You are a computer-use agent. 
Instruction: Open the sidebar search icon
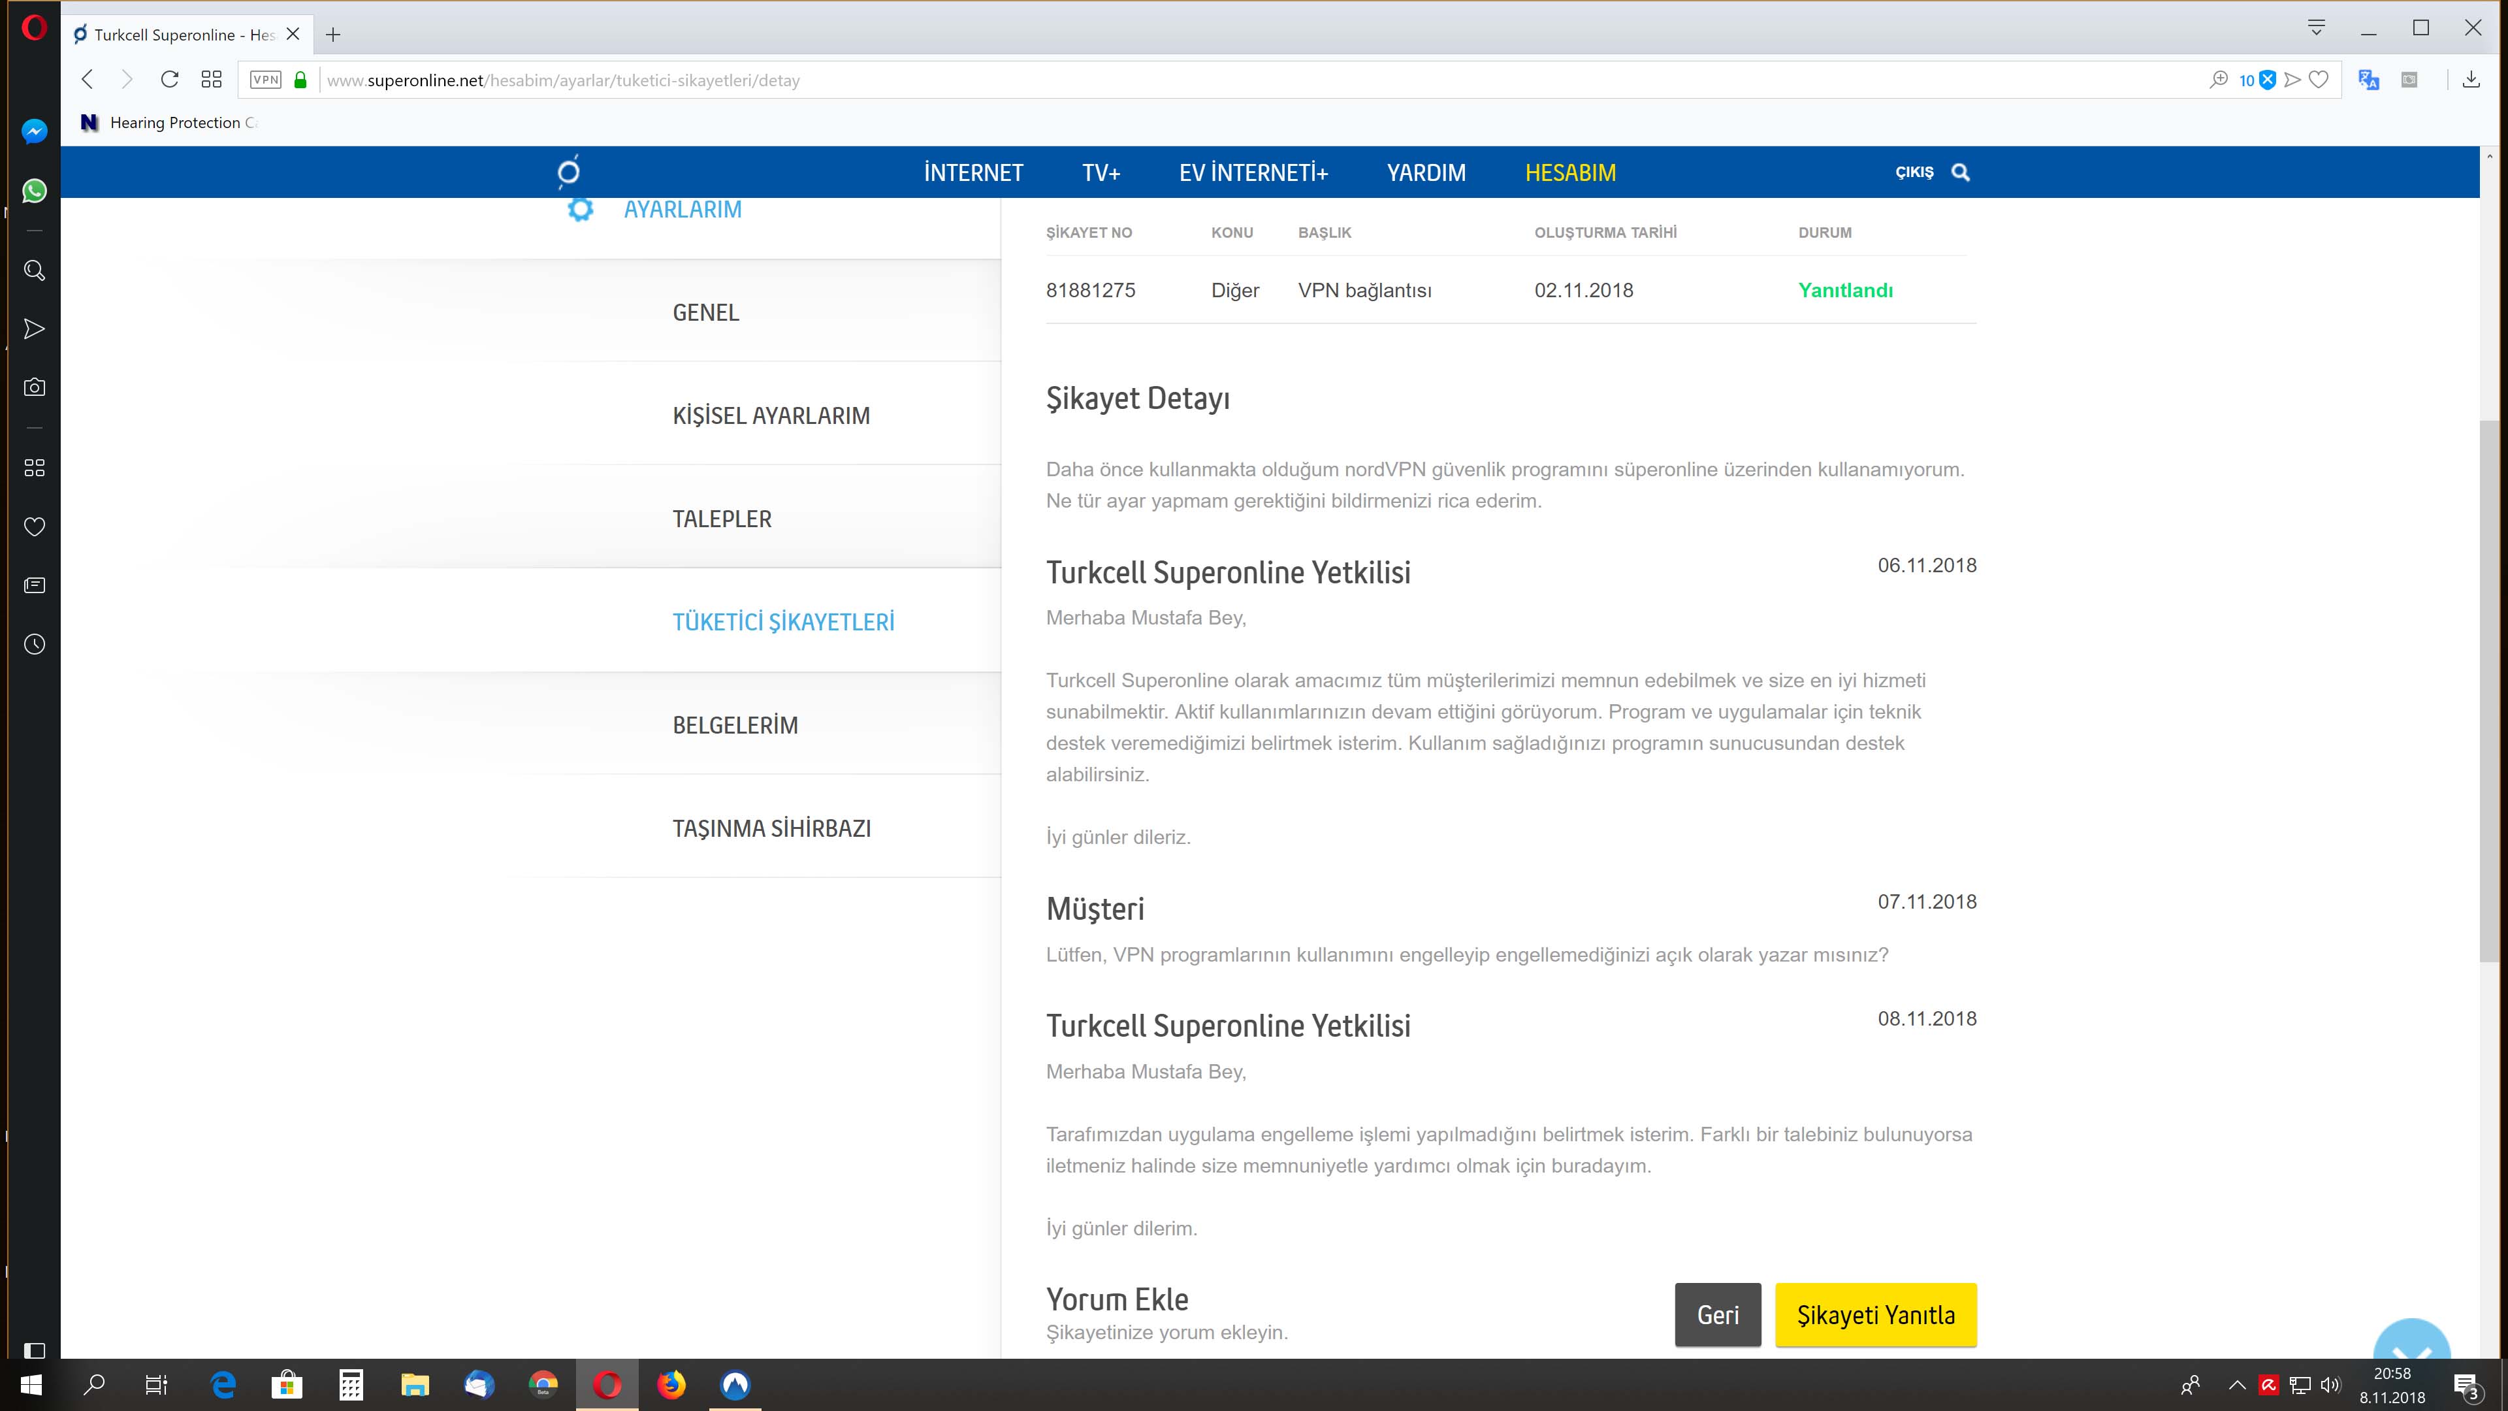tap(34, 270)
